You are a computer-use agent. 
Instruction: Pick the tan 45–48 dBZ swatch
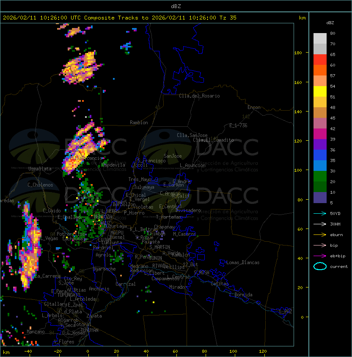point(320,112)
